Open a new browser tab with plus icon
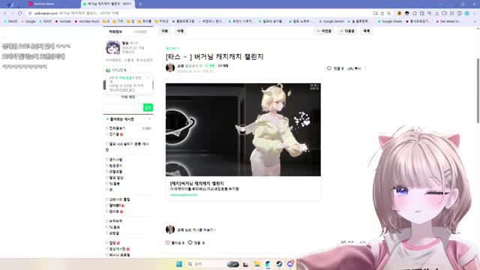Screen dimensions: 480x270 point(140,4)
